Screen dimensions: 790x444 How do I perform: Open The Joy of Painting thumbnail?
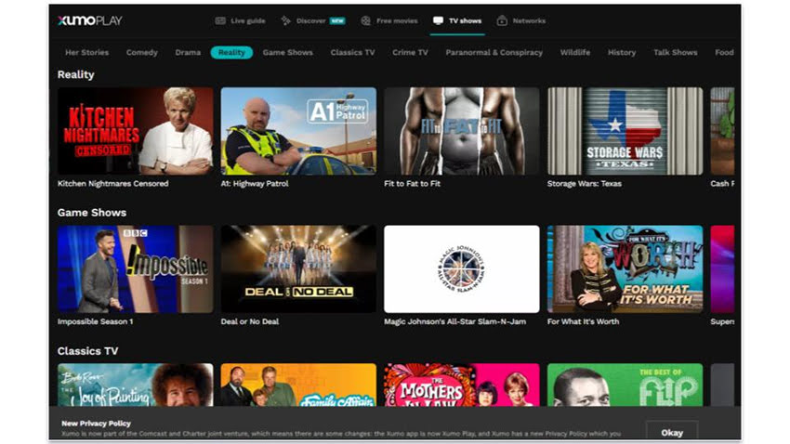tap(135, 385)
